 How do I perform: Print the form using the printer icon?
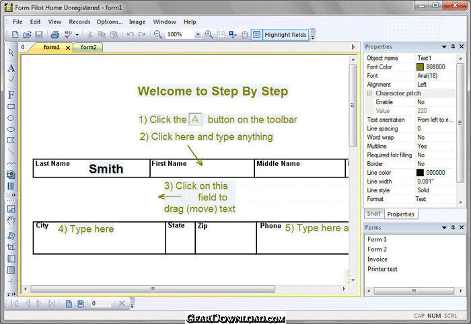[55, 35]
